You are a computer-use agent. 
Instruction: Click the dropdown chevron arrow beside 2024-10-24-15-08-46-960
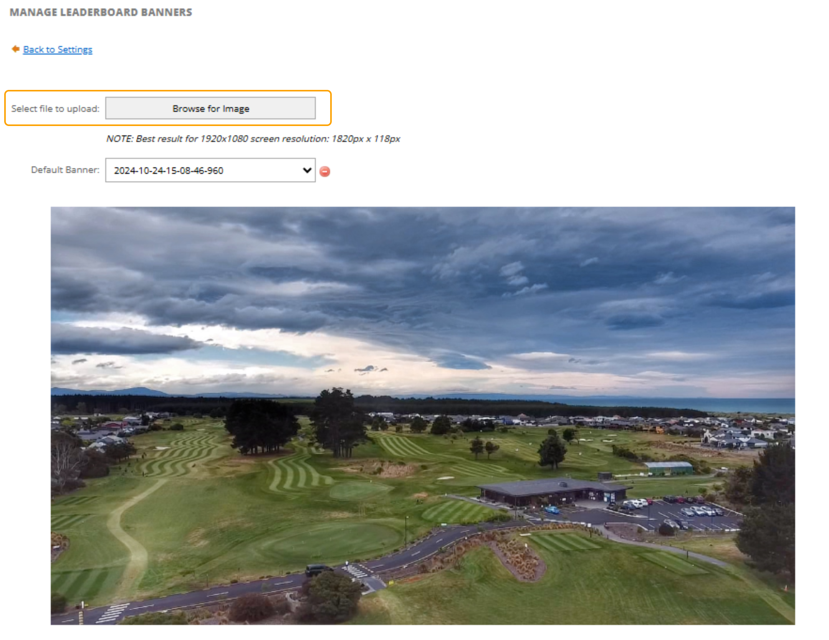click(307, 170)
